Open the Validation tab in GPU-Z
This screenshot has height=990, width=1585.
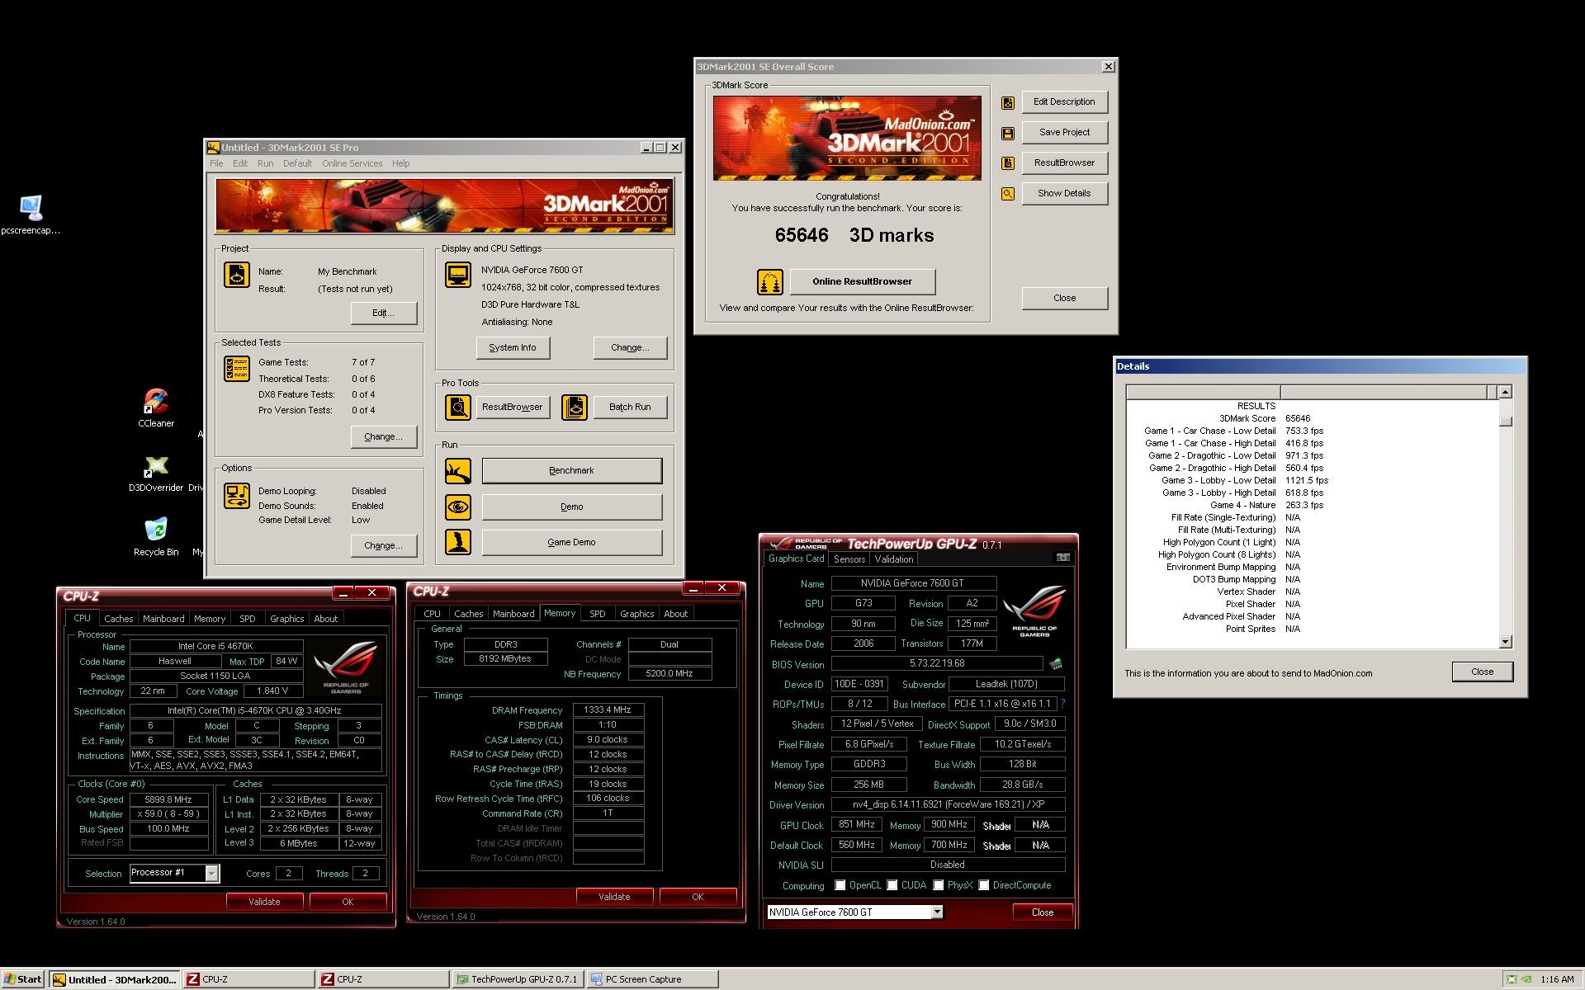(894, 559)
